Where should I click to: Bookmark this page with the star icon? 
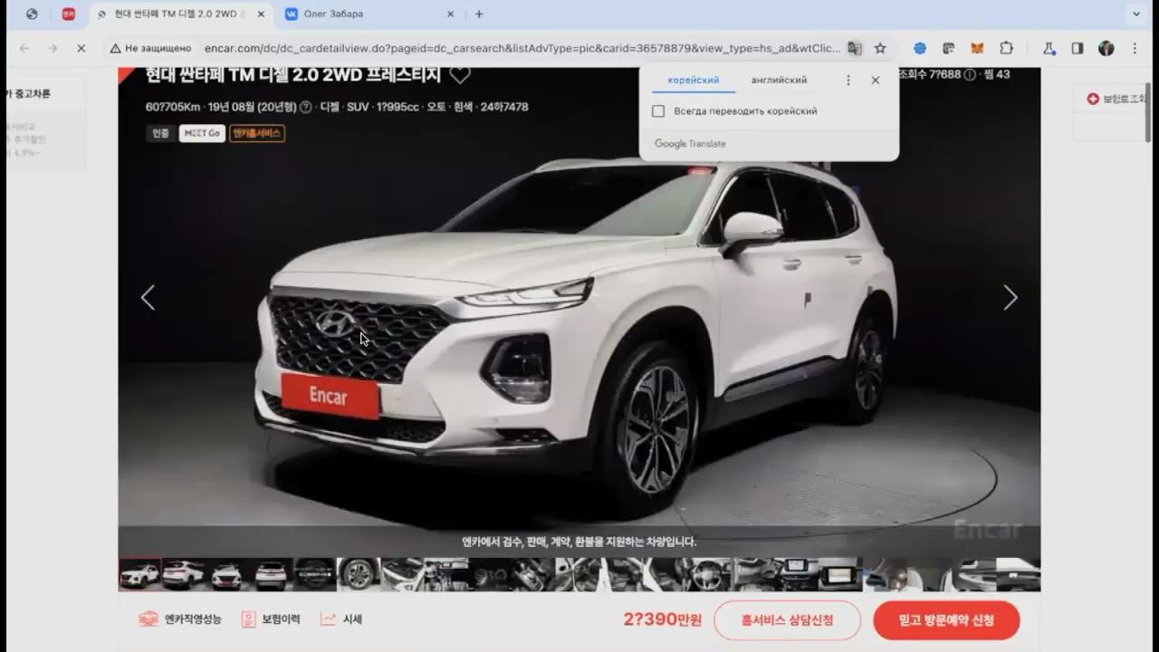880,48
